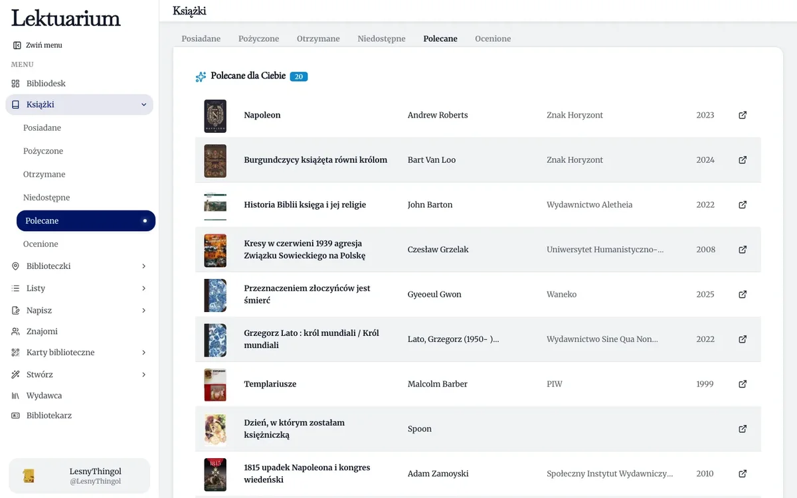Image resolution: width=797 pixels, height=498 pixels.
Task: Click the Stwórz magic wand icon
Action: click(16, 374)
